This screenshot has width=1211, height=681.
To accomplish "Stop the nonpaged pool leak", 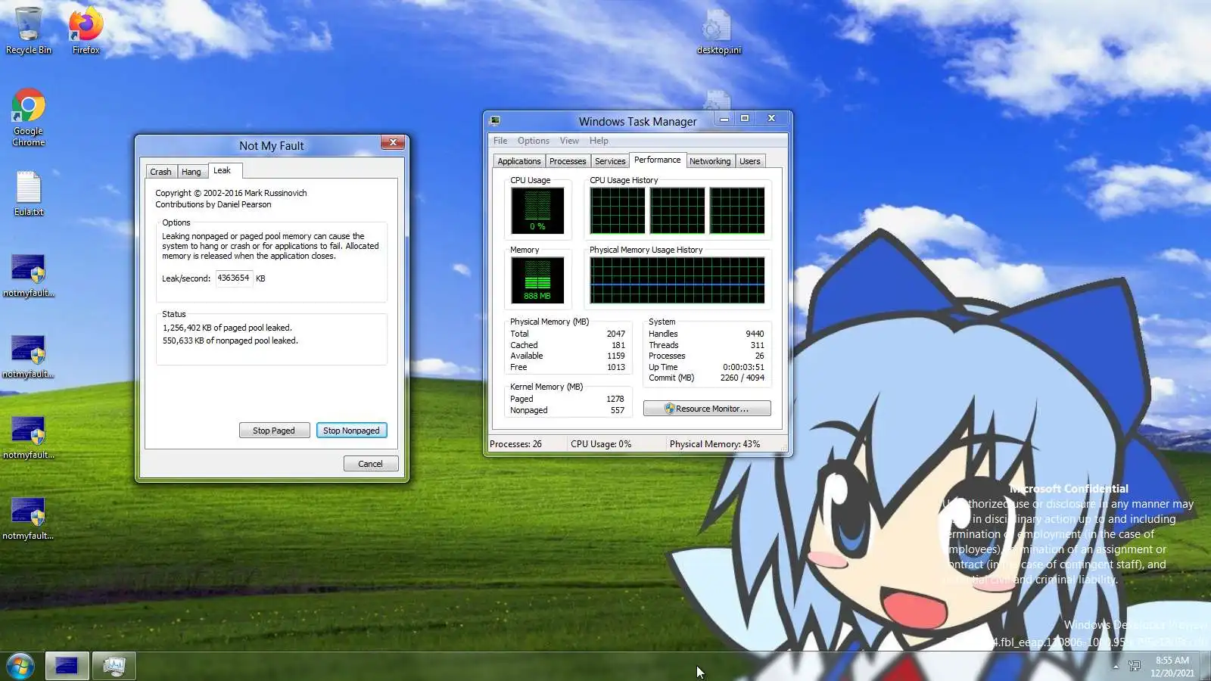I will pos(351,431).
